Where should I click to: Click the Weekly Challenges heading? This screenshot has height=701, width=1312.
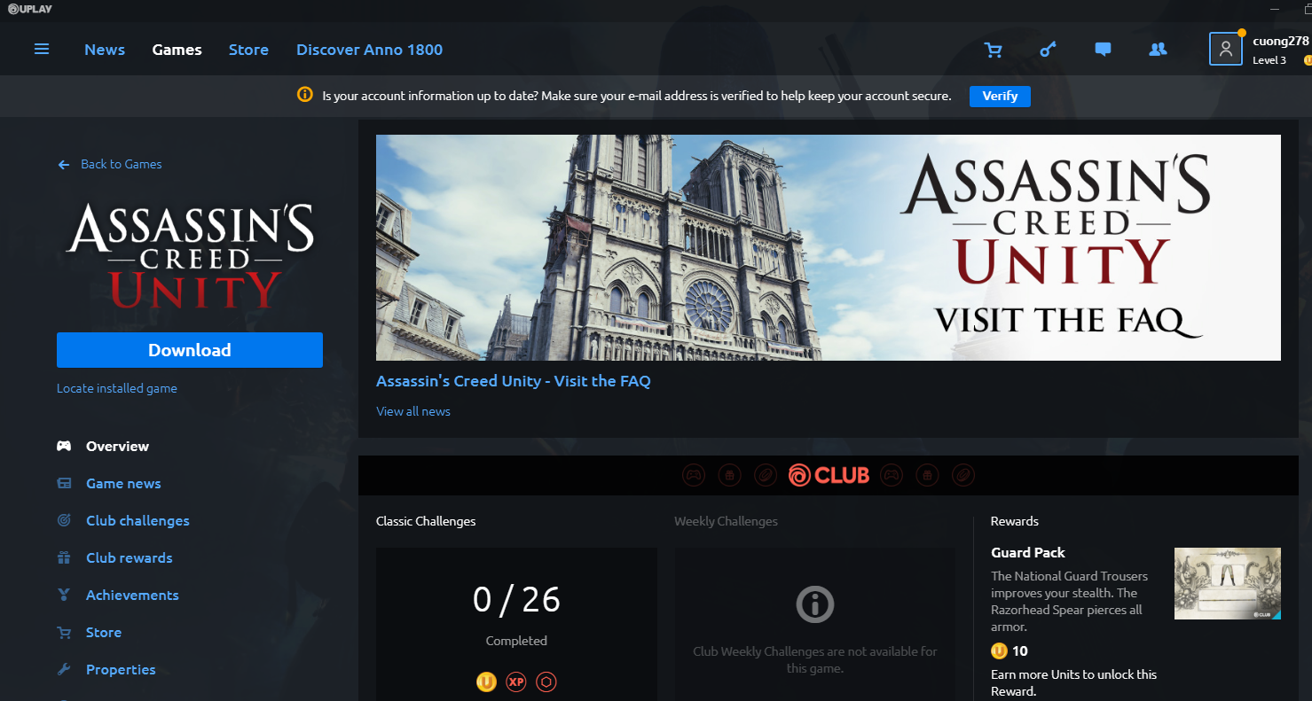click(726, 521)
